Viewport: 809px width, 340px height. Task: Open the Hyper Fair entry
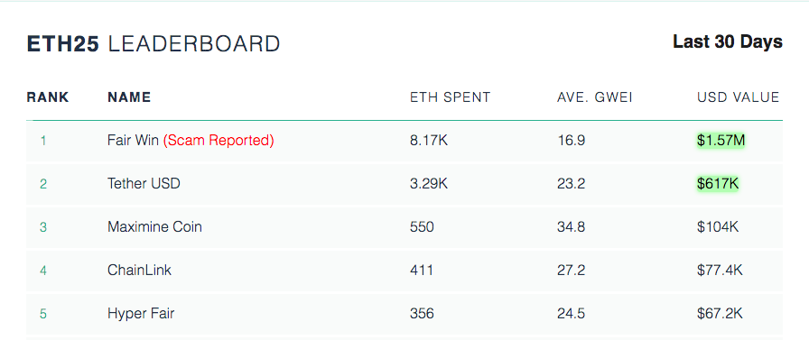141,313
